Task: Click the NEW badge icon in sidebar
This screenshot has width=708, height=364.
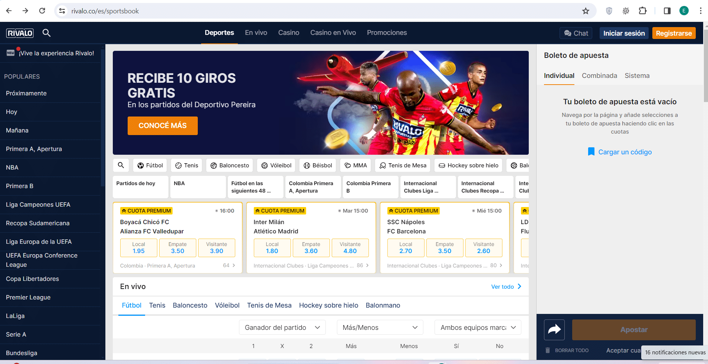Action: pos(11,53)
